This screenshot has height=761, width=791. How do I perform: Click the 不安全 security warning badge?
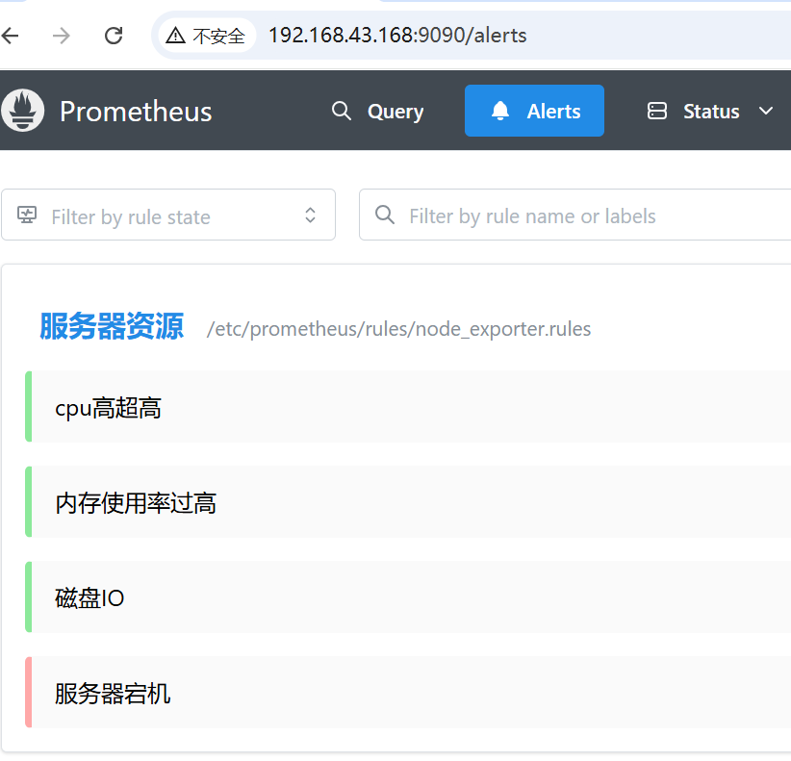coord(206,36)
